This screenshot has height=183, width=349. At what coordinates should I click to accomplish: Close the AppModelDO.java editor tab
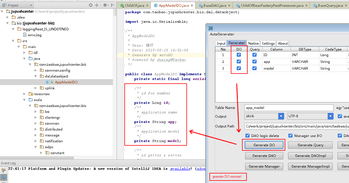pos(192,6)
